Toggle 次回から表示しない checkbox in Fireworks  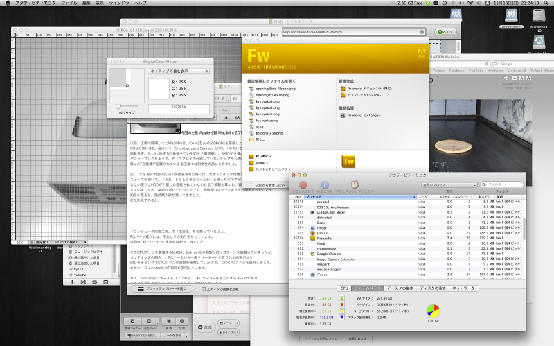251,185
